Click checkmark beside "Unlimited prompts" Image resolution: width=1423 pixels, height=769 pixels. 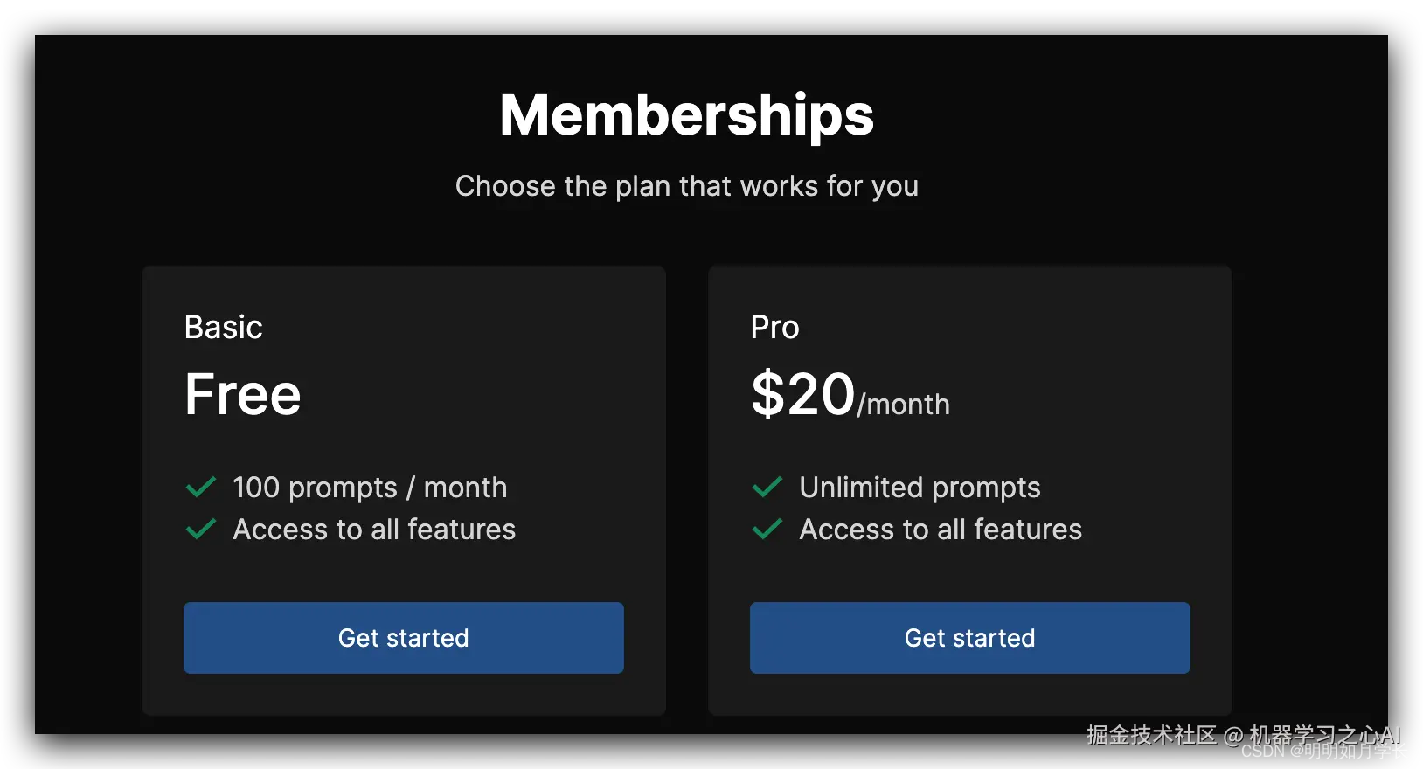[767, 488]
